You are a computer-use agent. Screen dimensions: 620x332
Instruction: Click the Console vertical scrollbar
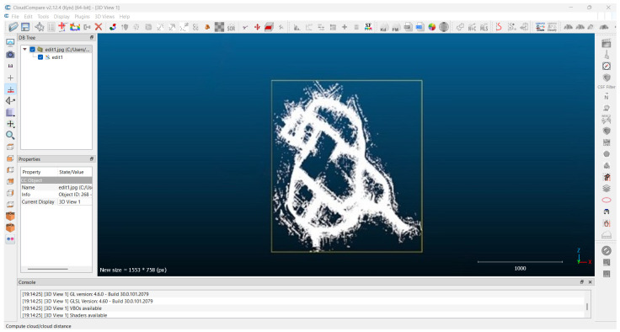(x=587, y=306)
